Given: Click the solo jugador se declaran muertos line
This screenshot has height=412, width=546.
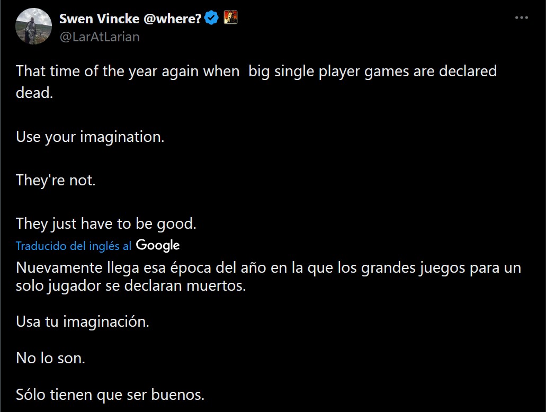Looking at the screenshot, I should pyautogui.click(x=131, y=286).
